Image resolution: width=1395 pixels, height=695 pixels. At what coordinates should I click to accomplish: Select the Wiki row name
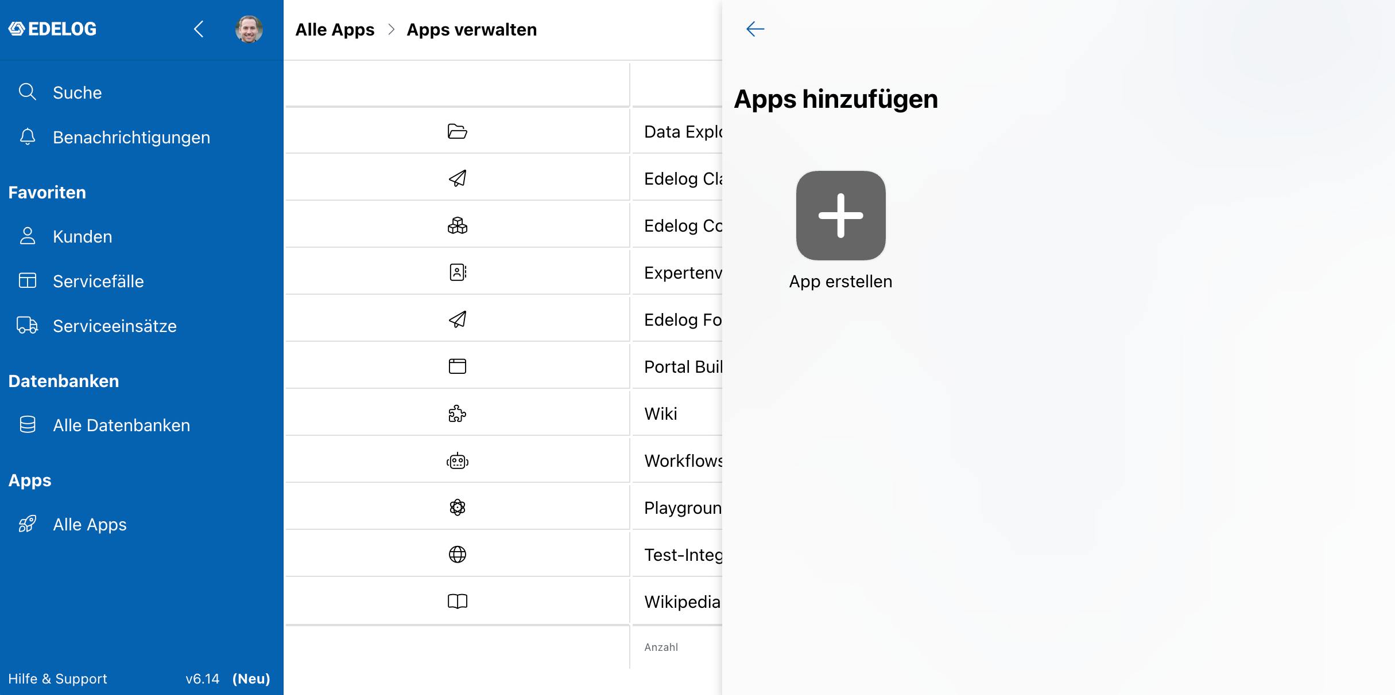point(661,413)
